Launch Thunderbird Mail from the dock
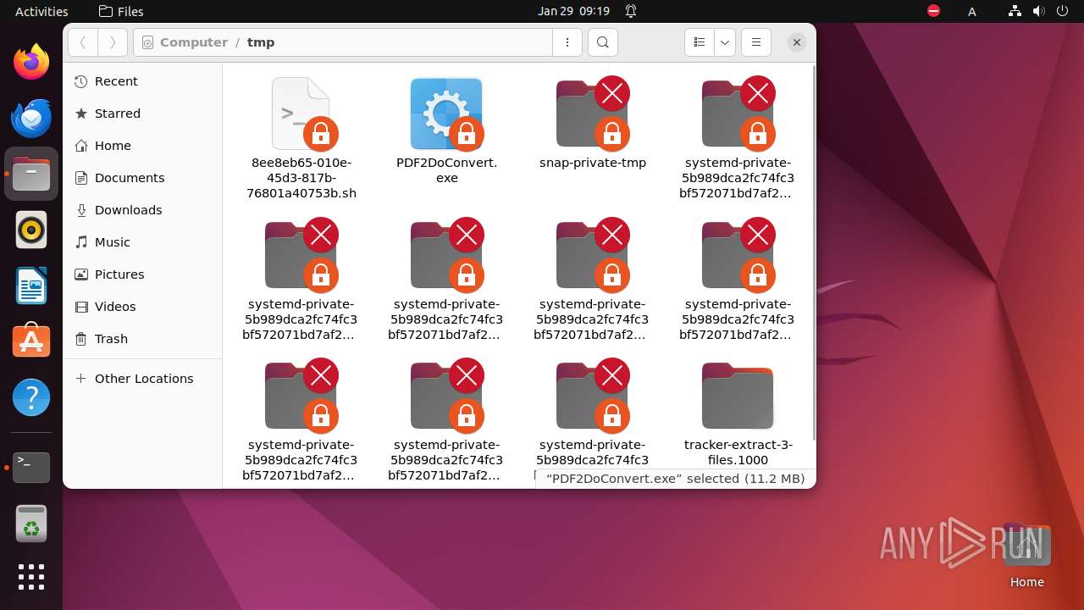 [31, 118]
